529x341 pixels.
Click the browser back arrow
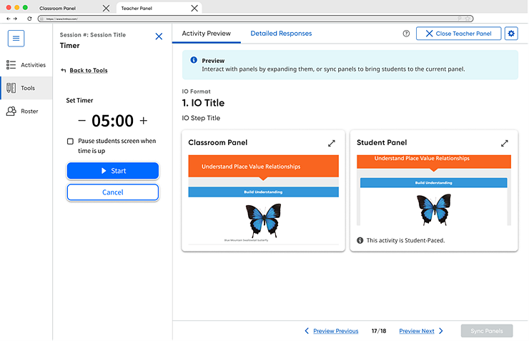click(9, 19)
